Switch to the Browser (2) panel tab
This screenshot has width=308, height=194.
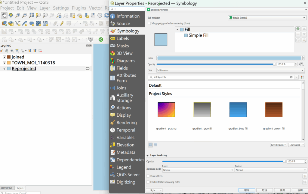[x=6, y=188]
